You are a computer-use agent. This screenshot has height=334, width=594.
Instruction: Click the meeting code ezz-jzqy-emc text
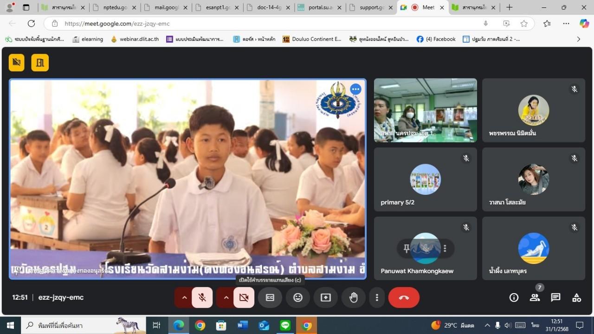pyautogui.click(x=61, y=297)
